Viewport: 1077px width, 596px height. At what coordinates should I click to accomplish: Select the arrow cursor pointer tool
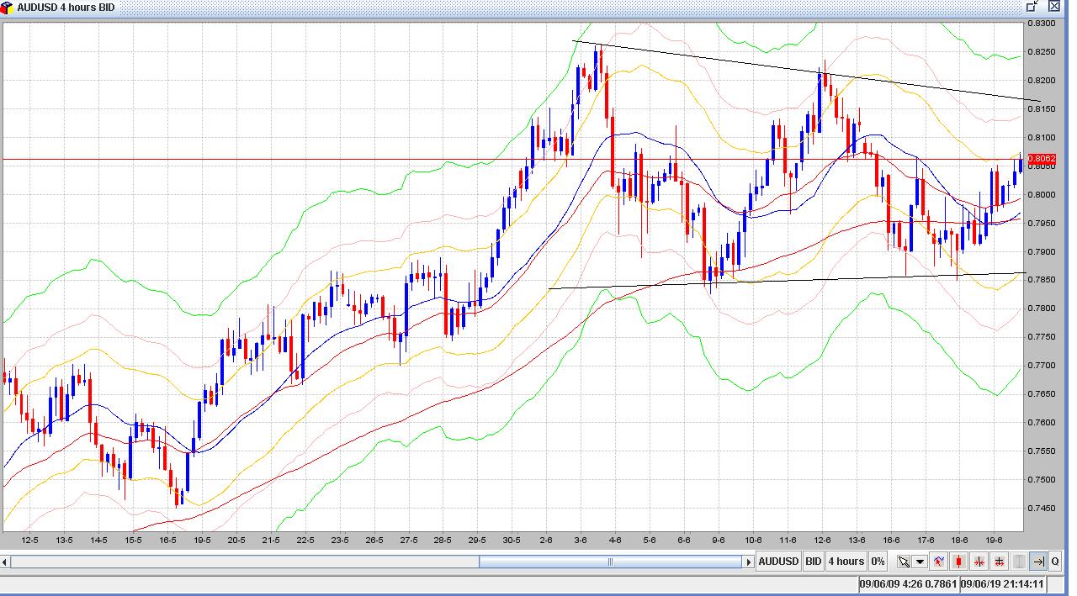point(904,562)
